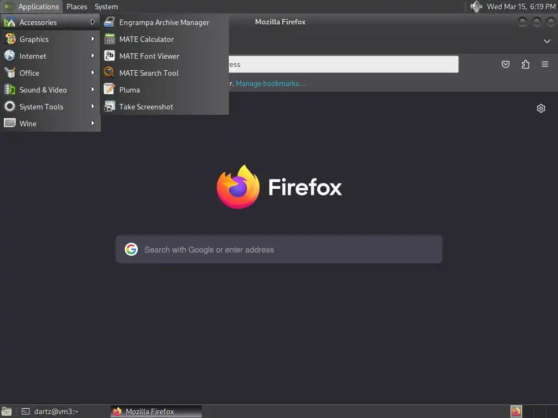
Task: Open the Places menu
Action: (x=77, y=7)
